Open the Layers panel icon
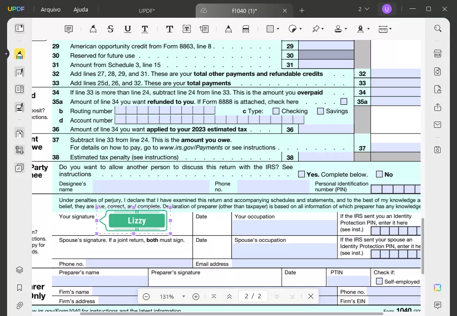The image size is (457, 316). coord(20,270)
